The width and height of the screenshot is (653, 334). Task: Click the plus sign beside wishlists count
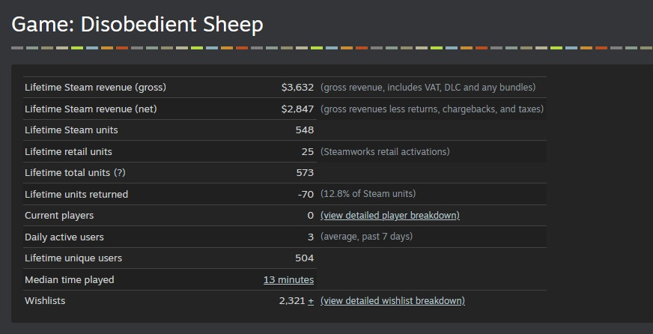pos(311,301)
